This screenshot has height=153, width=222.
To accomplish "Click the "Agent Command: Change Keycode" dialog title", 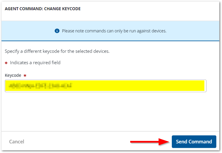I will tap(43, 9).
